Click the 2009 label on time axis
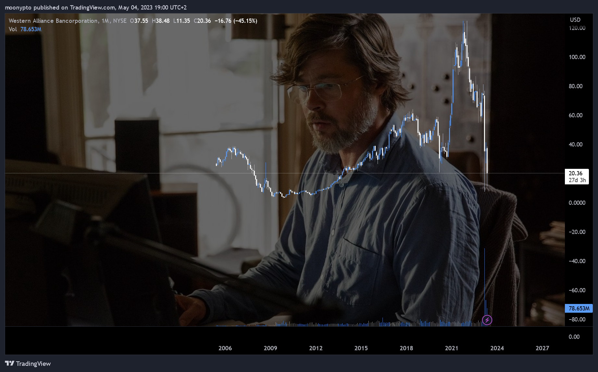 [x=270, y=348]
